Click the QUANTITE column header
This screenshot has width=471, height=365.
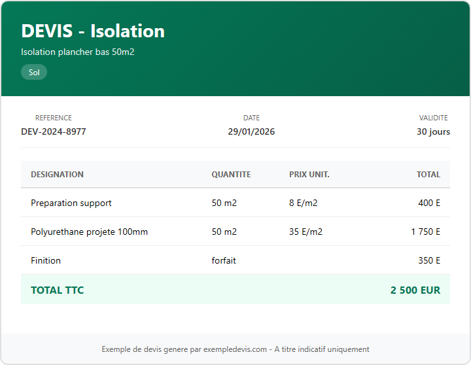tap(231, 175)
